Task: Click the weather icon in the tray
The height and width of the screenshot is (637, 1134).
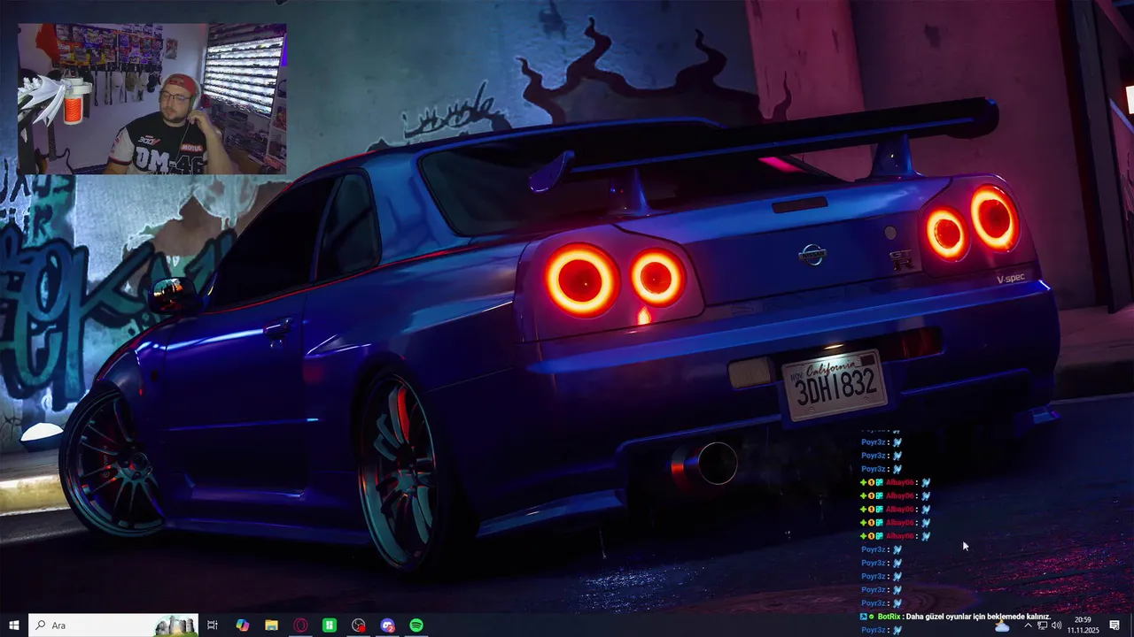Action: [x=1002, y=625]
